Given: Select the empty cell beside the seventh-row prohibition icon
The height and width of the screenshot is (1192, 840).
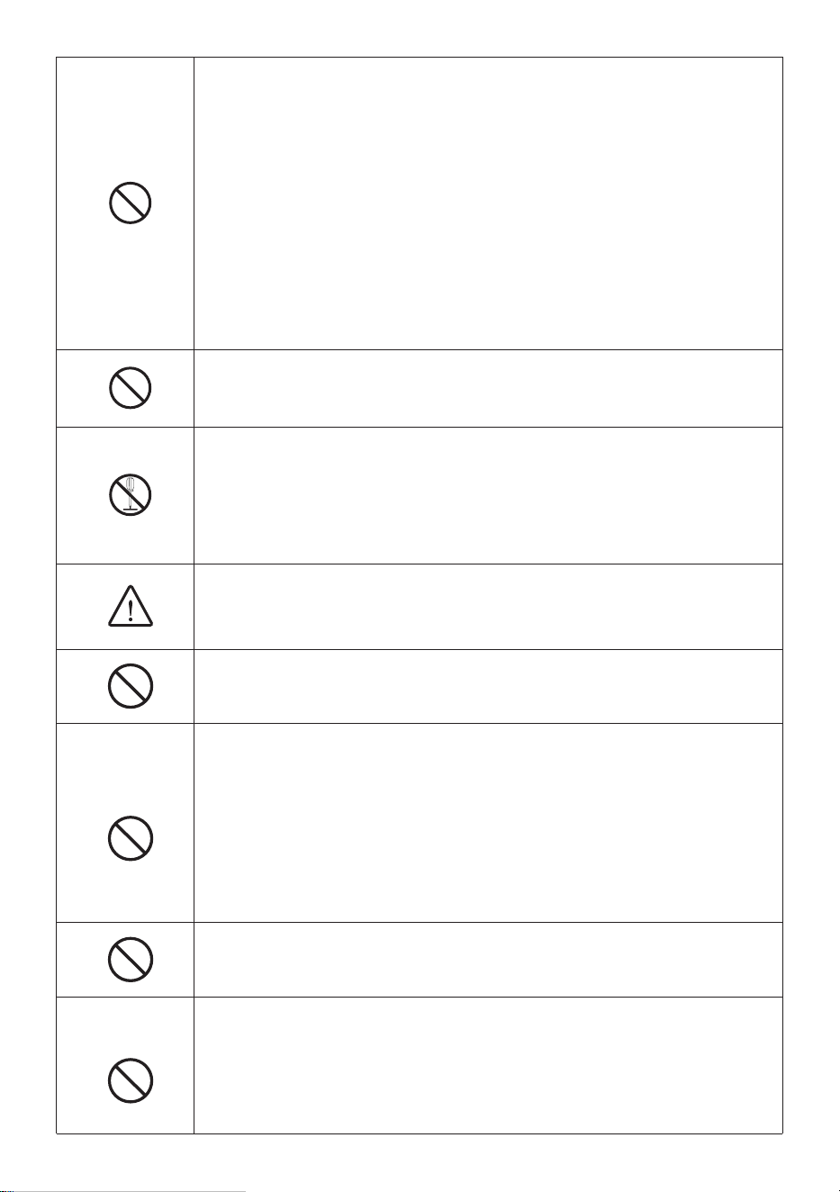Looking at the screenshot, I should 488,960.
